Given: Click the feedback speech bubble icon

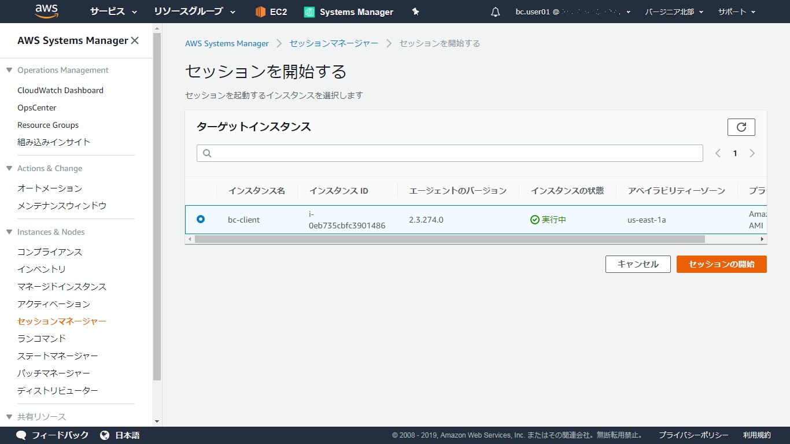Looking at the screenshot, I should [x=21, y=435].
